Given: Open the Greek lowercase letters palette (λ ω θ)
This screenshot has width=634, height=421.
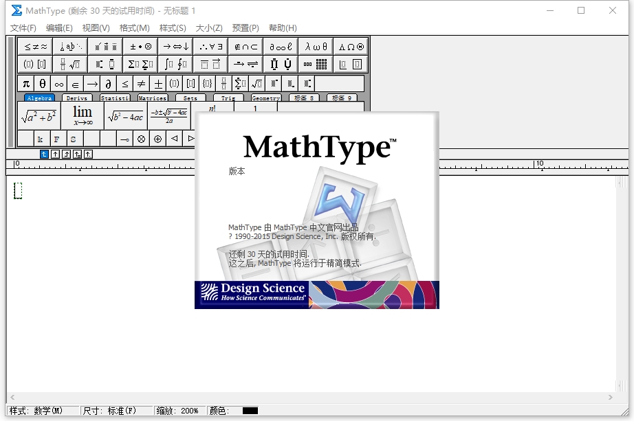Looking at the screenshot, I should coord(316,47).
